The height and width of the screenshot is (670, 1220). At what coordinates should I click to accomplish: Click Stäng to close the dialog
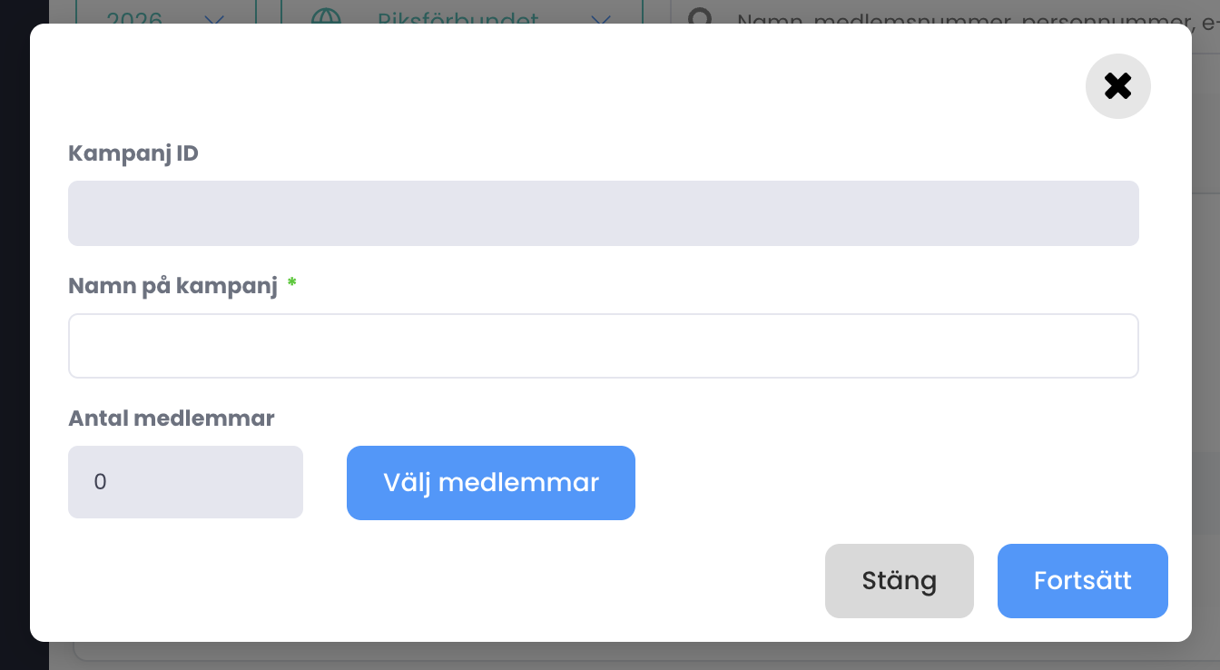click(x=899, y=580)
